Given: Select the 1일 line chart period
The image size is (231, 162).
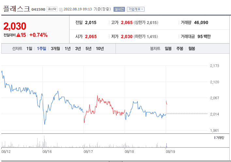Looking at the screenshot, I should [29, 48].
